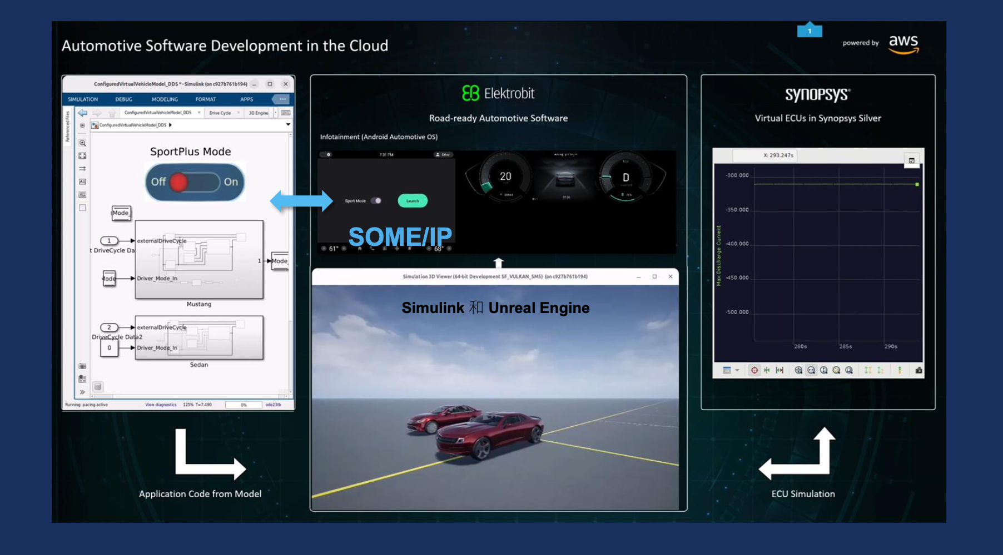The width and height of the screenshot is (1003, 555).
Task: Go up to parent with the up arrow
Action: [112, 113]
